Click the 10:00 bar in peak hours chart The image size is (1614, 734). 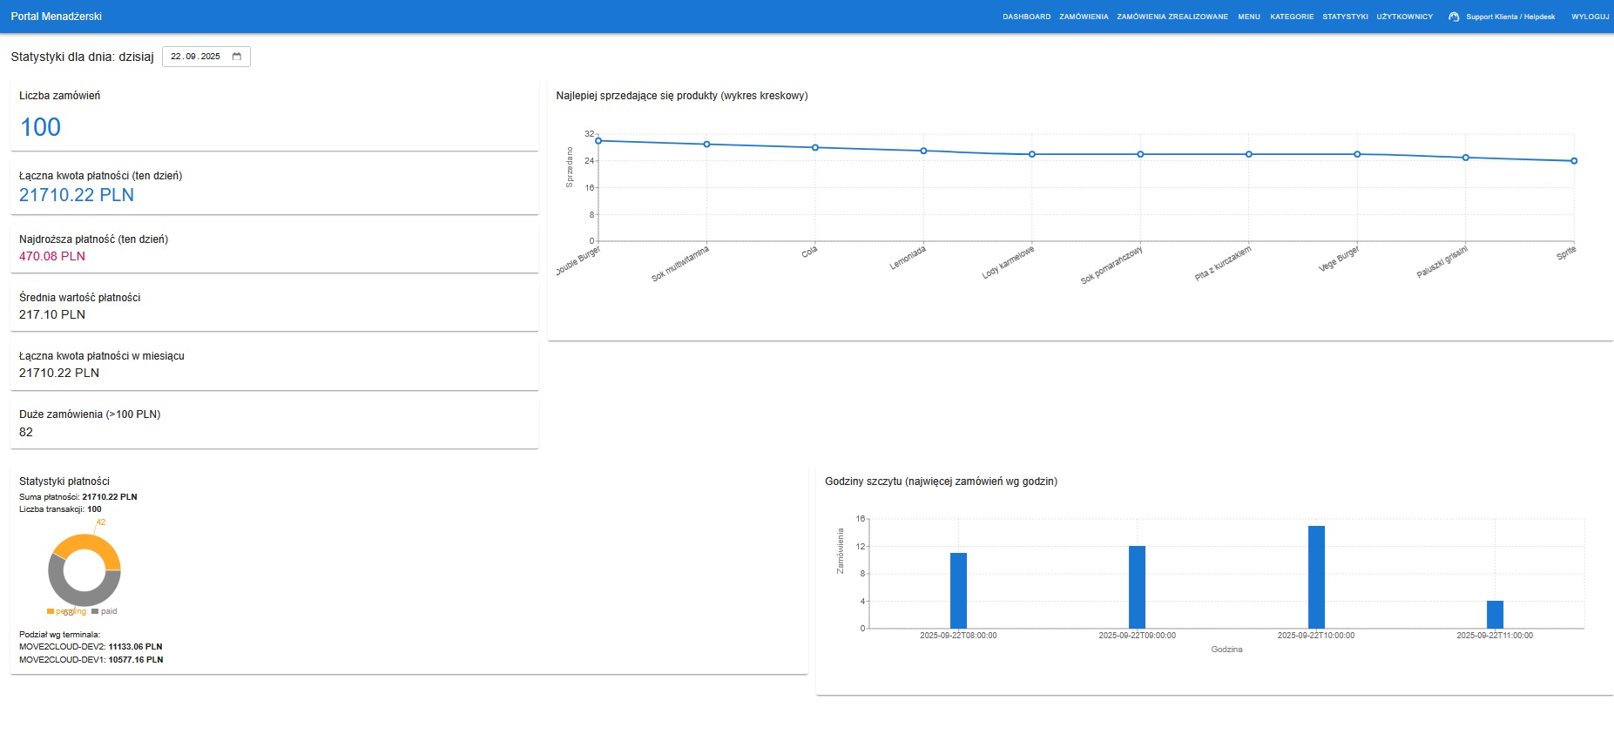click(1316, 576)
